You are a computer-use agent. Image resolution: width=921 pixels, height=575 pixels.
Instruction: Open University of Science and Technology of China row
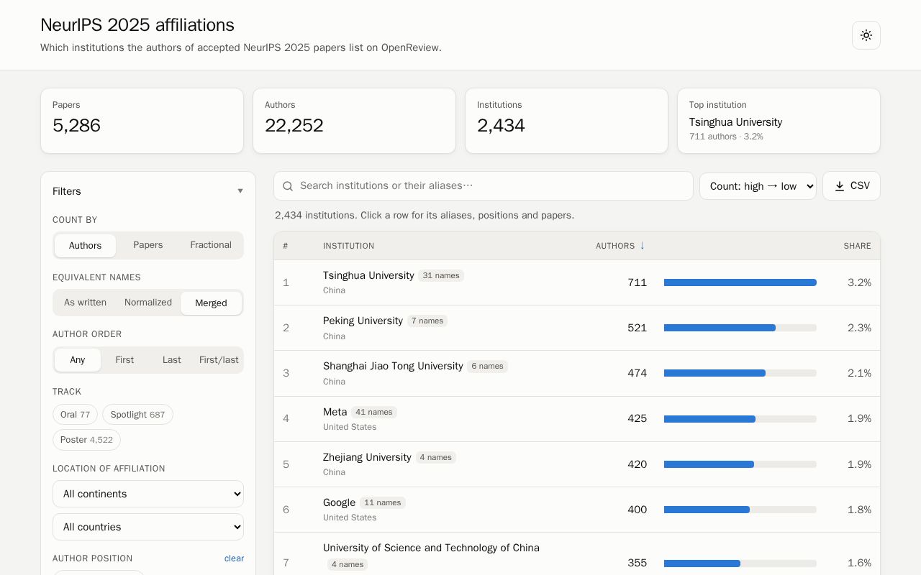coord(577,555)
